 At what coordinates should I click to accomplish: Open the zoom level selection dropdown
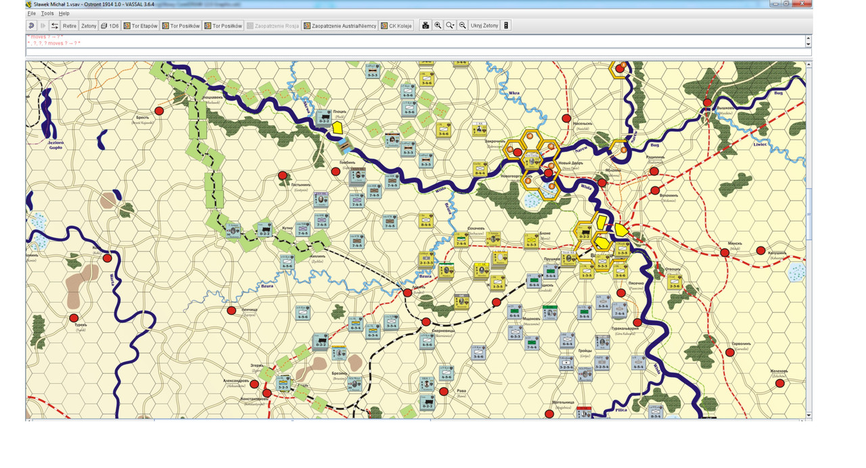450,26
